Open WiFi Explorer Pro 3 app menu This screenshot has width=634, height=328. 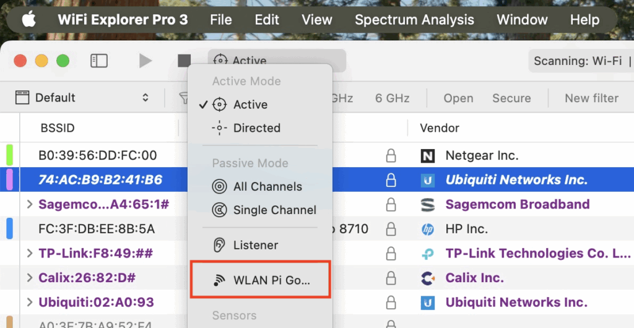(123, 19)
